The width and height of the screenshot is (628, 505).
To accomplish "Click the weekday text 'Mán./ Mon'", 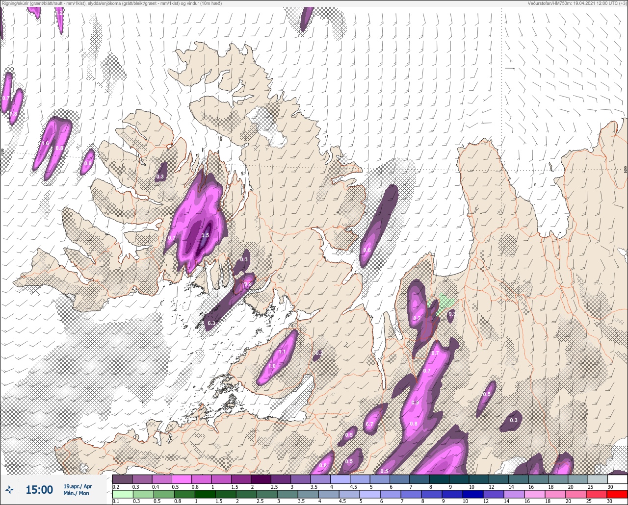I will pos(76,493).
